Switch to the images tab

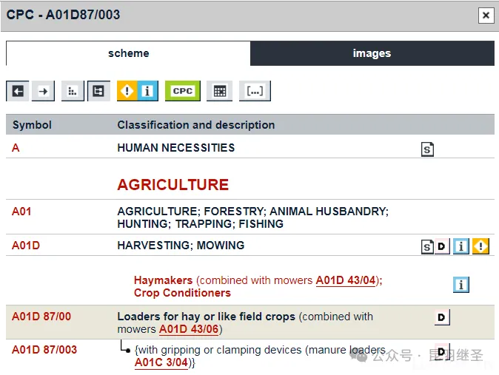[x=372, y=53]
